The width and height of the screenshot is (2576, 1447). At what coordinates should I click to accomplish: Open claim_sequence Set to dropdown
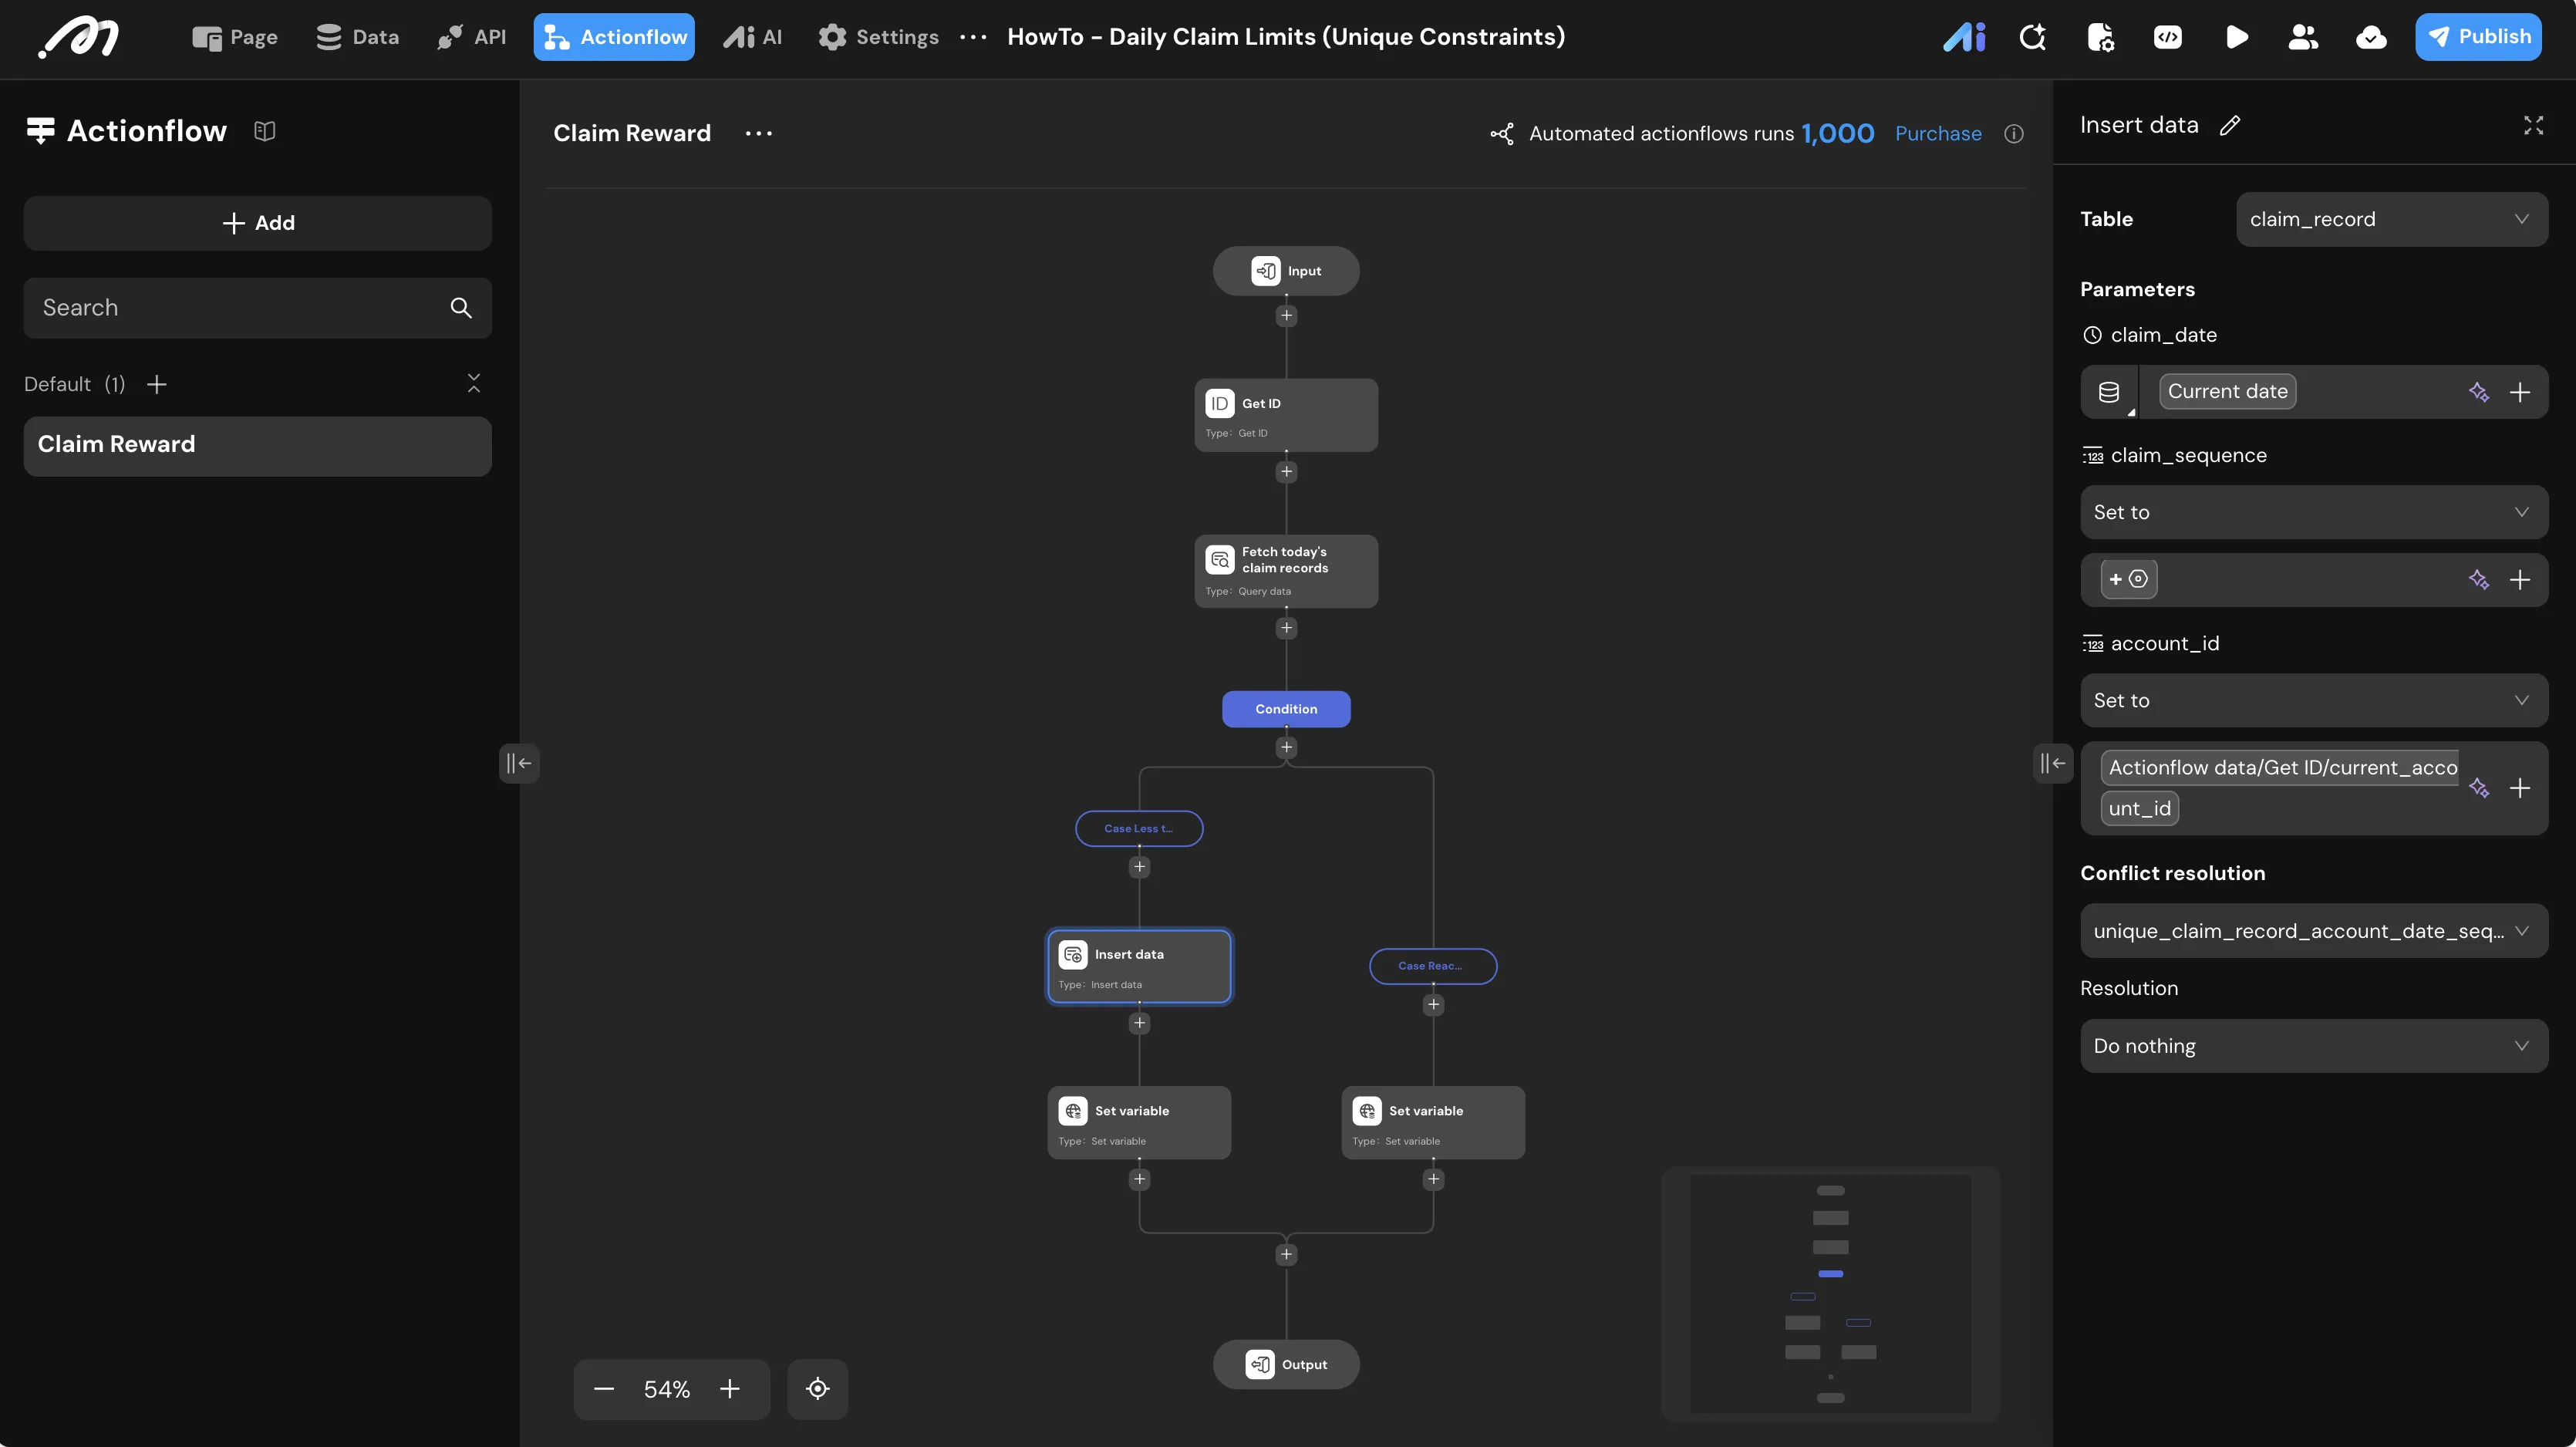pyautogui.click(x=2313, y=512)
